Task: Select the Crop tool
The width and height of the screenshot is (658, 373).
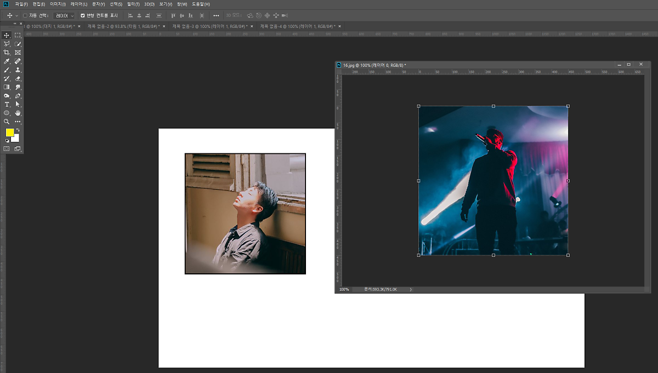Action: point(7,53)
